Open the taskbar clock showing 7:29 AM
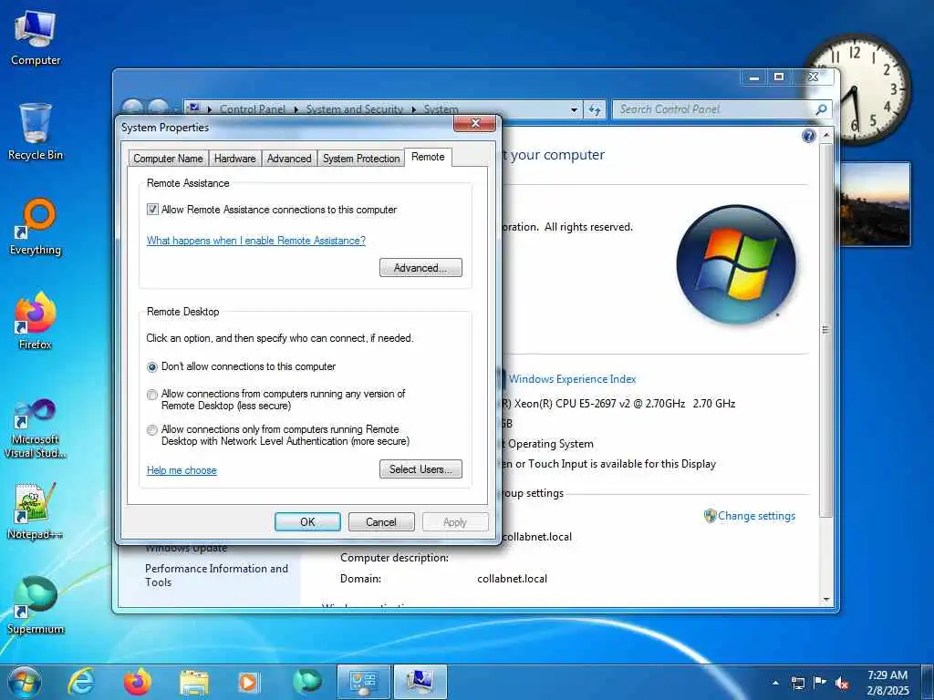Screen dimensions: 934x700 (887, 683)
